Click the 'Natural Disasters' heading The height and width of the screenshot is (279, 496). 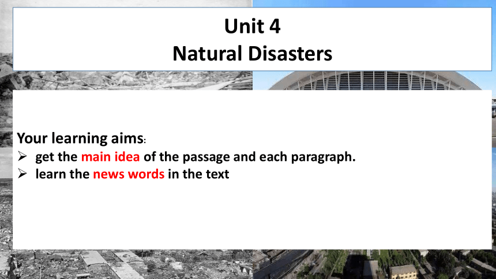coord(252,53)
